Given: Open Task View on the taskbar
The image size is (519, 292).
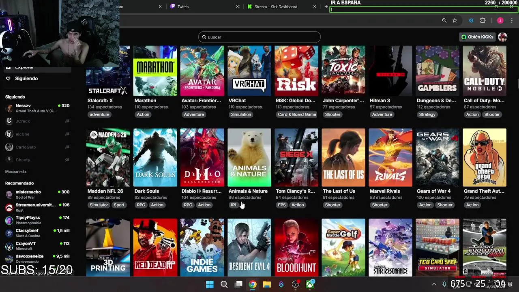Looking at the screenshot, I should [x=239, y=284].
